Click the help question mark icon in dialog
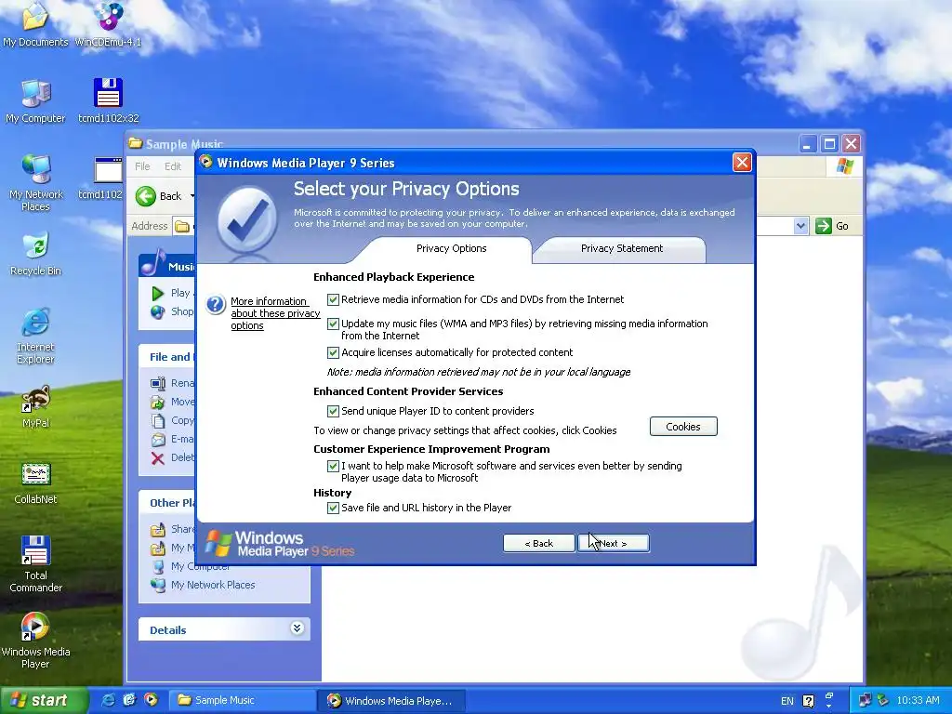 coord(216,304)
